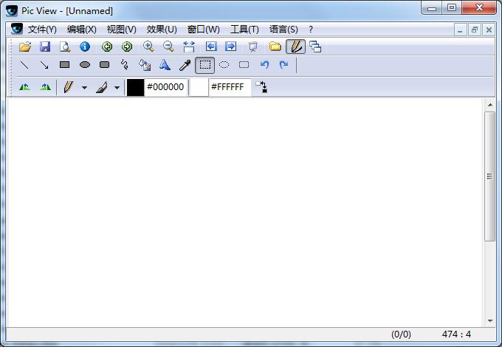502x347 pixels.
Task: Swap foreground and background colors icon
Action: tap(261, 87)
